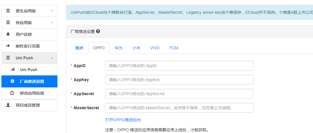Go to 用户反馈 in sidebar

(x=29, y=34)
